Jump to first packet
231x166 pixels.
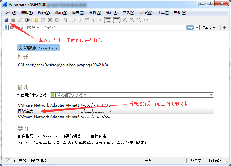pyautogui.click(x=94, y=20)
